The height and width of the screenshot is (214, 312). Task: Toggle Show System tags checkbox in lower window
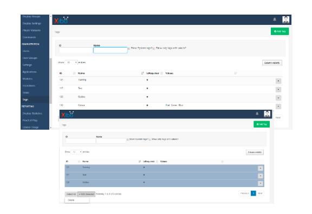[x=128, y=139]
